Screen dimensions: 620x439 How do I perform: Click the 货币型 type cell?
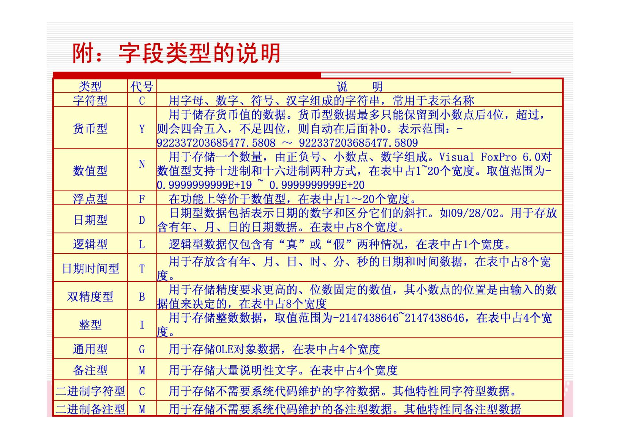(x=90, y=129)
